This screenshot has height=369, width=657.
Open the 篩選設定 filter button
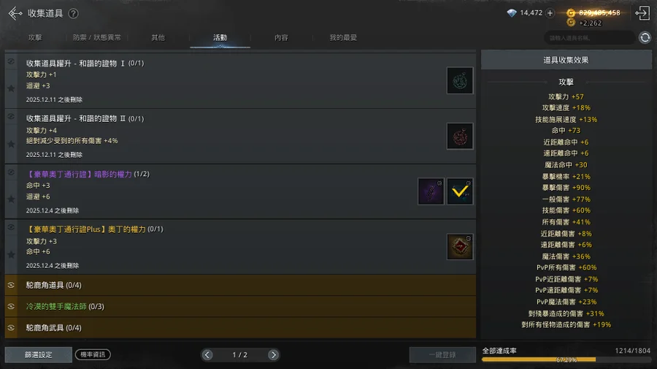click(x=39, y=354)
